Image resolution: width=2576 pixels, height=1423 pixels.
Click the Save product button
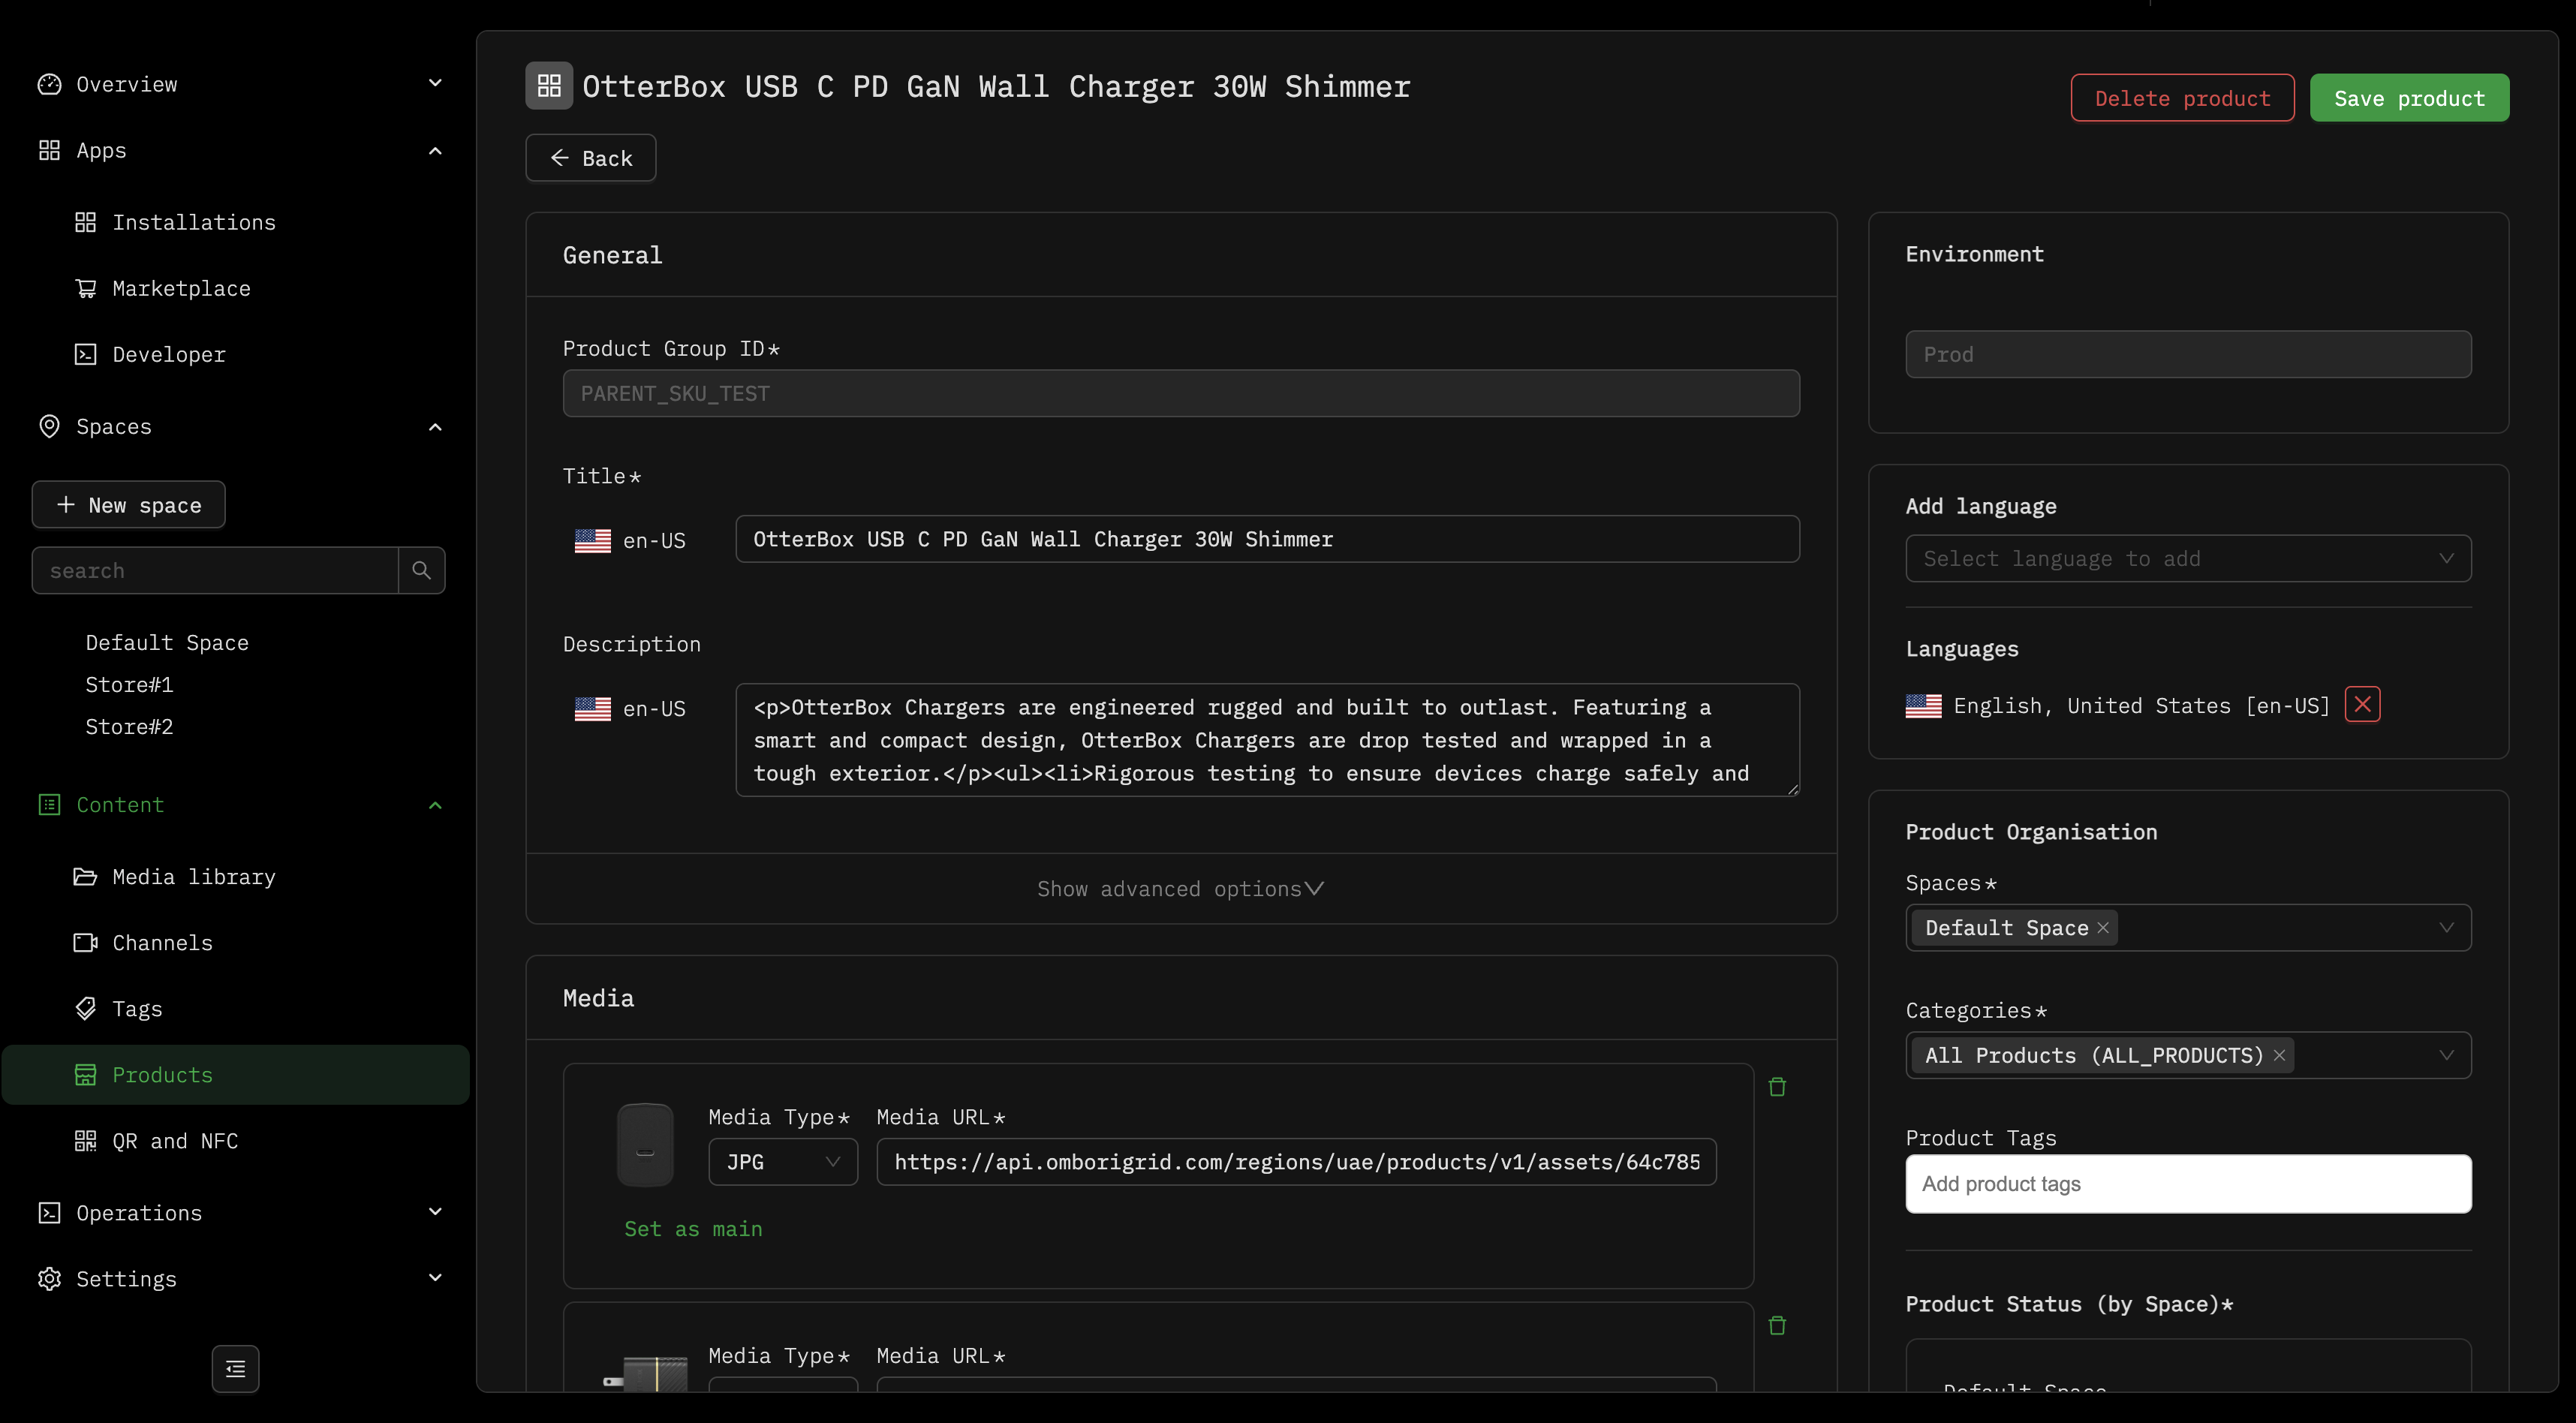pyautogui.click(x=2409, y=98)
